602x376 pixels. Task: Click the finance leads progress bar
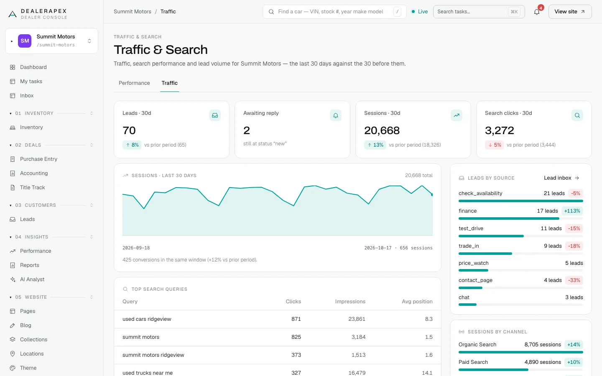click(x=521, y=218)
